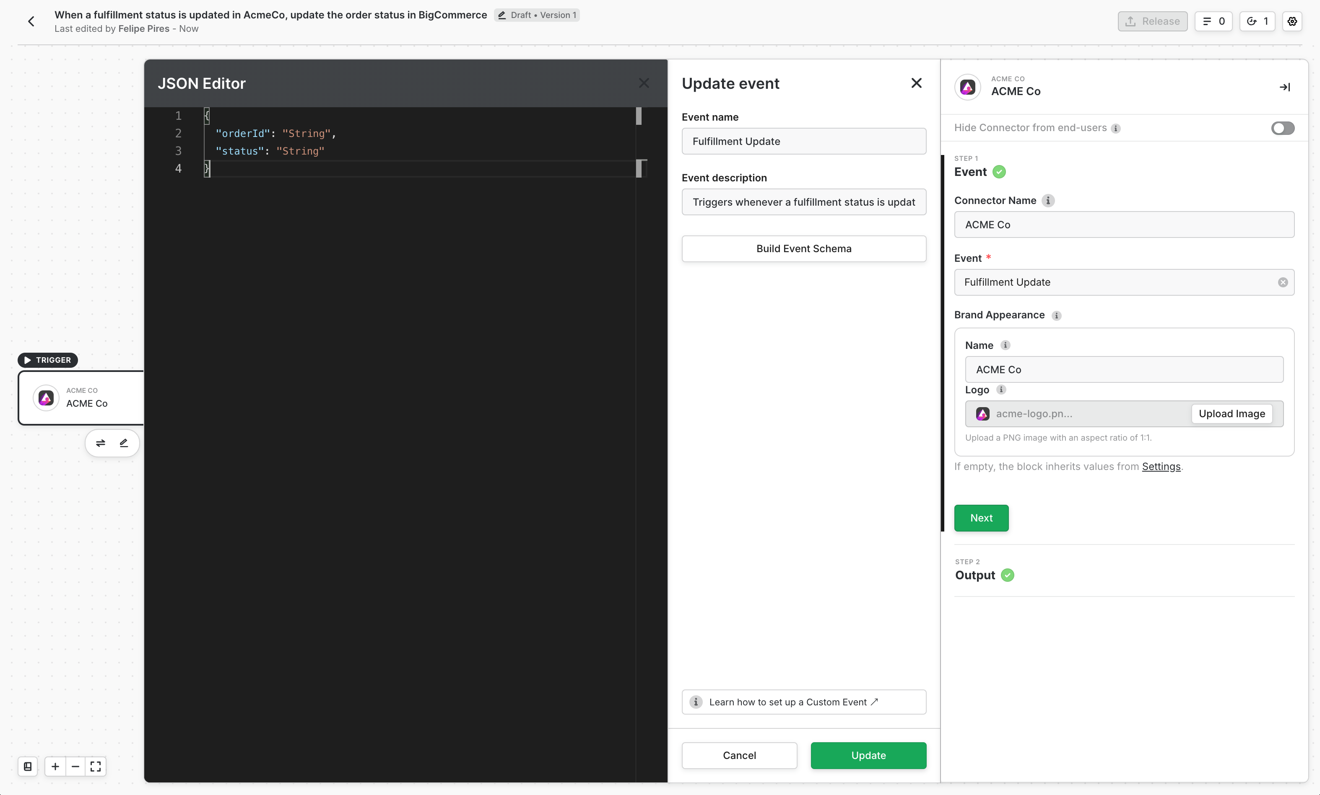Fit canvas to screen icon

pos(96,767)
